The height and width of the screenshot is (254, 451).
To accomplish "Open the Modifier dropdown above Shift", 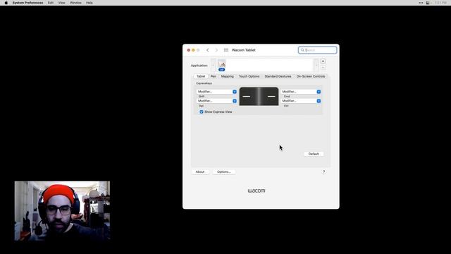I will tap(216, 92).
